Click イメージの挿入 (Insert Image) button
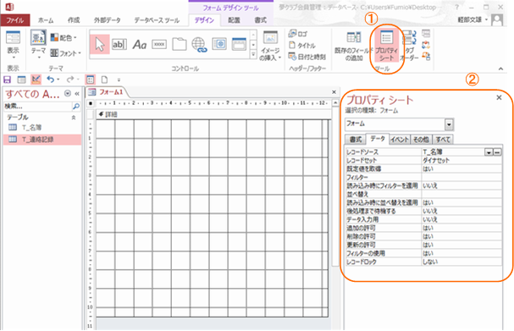This screenshot has width=514, height=331. click(x=270, y=46)
